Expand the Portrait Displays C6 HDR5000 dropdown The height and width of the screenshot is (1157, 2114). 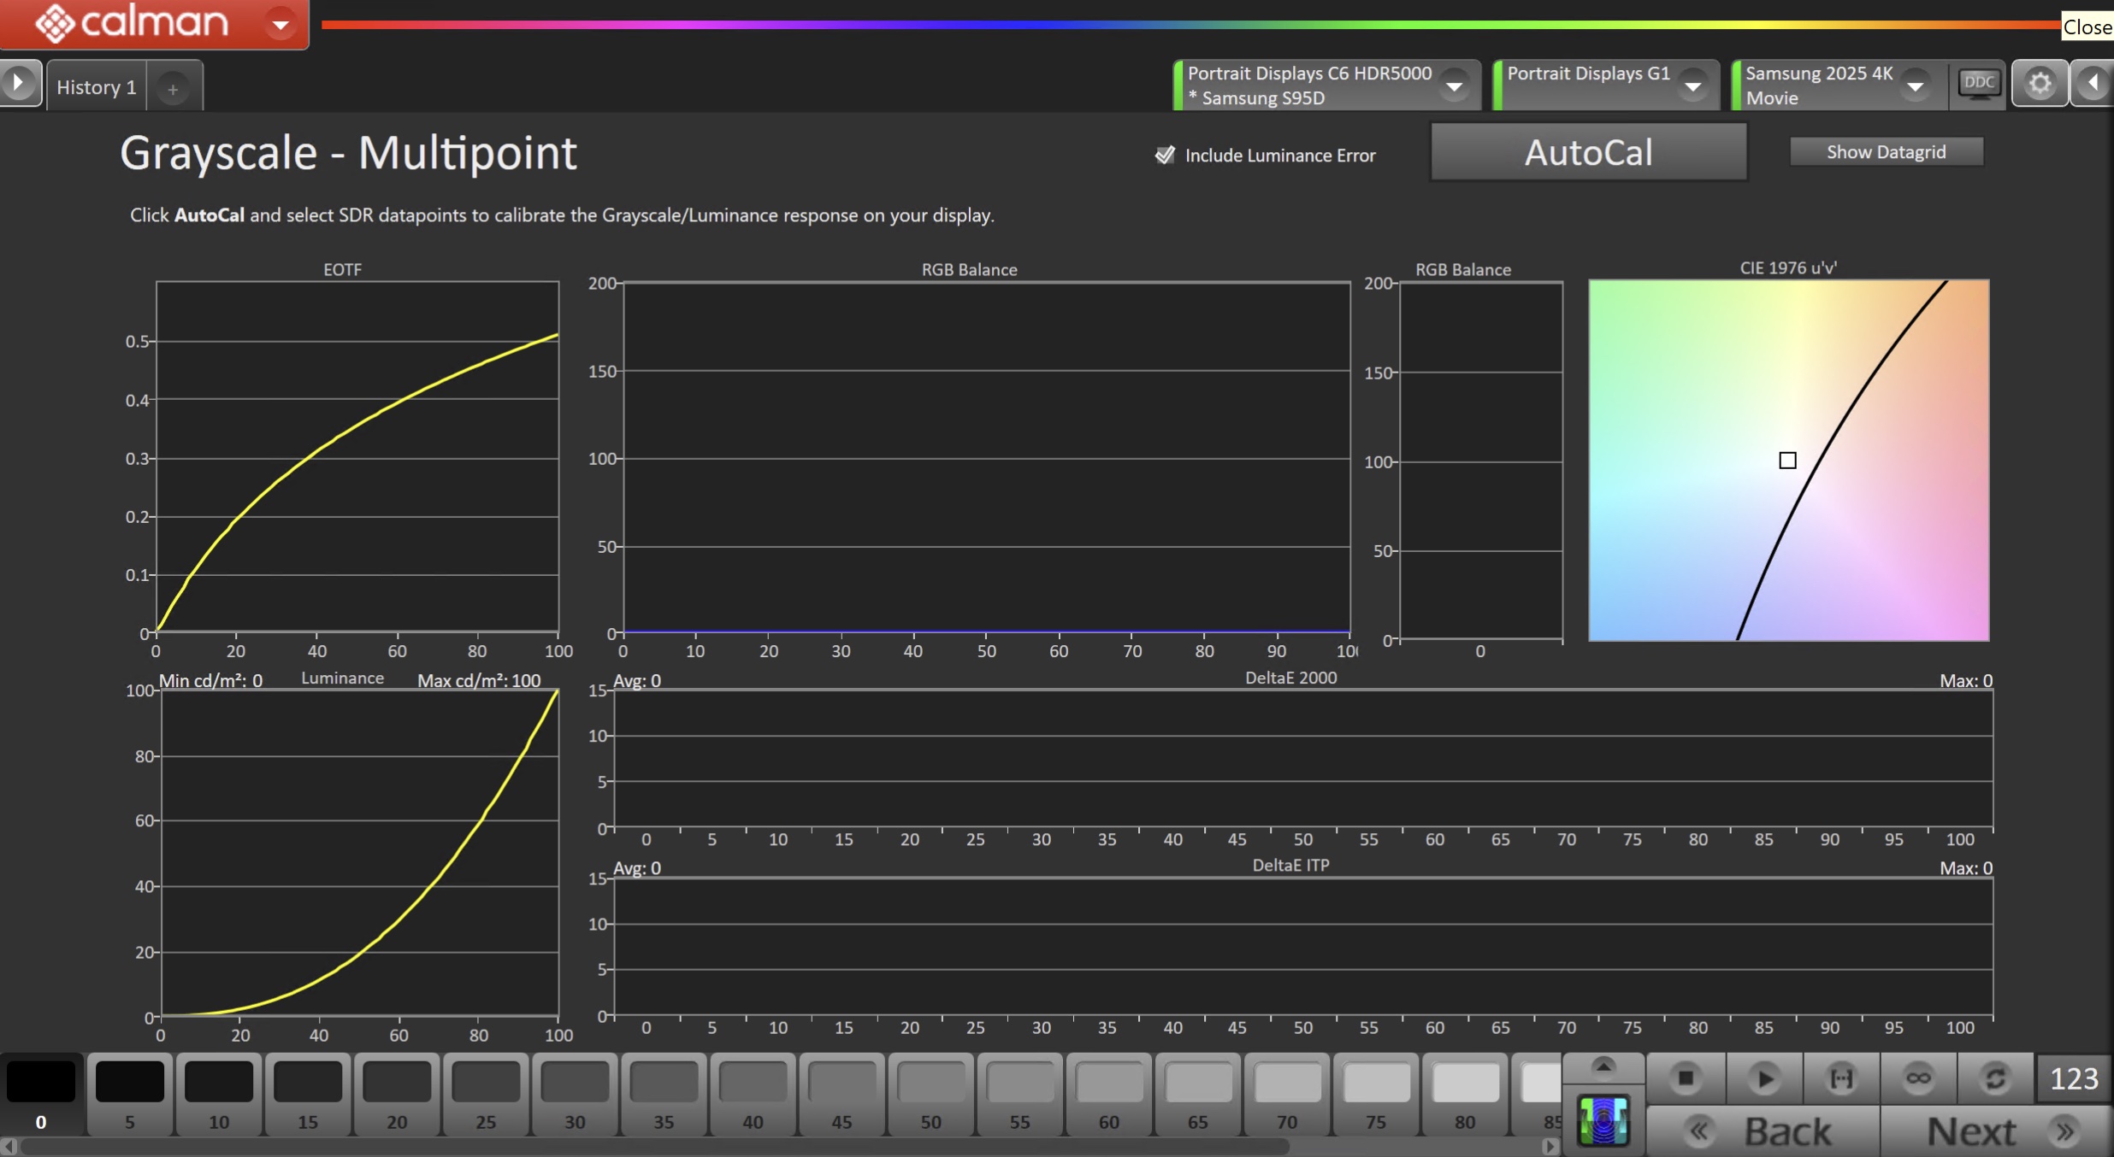click(x=1454, y=85)
